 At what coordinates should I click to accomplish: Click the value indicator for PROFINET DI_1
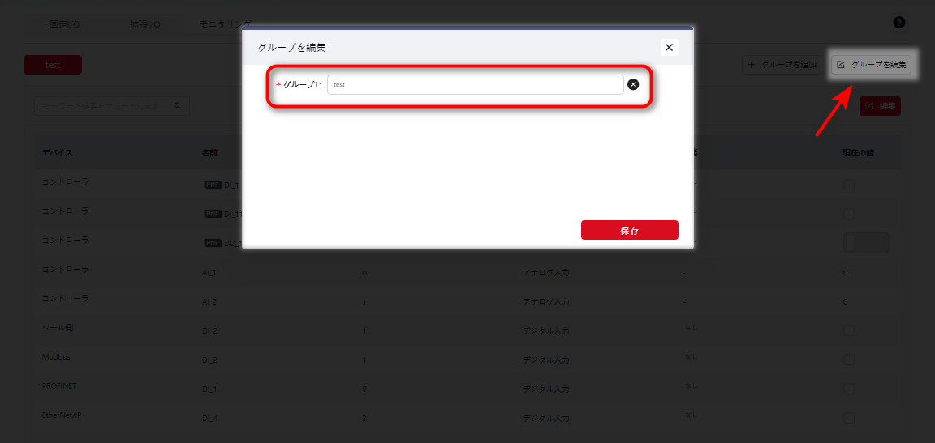click(x=848, y=389)
